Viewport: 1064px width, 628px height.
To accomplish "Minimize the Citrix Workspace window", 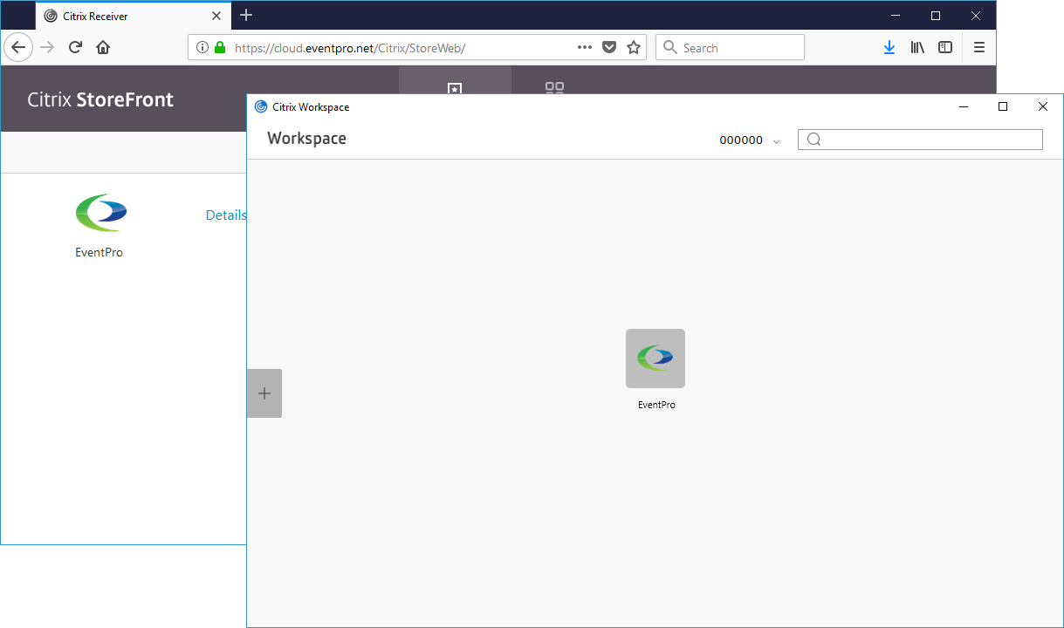I will tap(964, 106).
